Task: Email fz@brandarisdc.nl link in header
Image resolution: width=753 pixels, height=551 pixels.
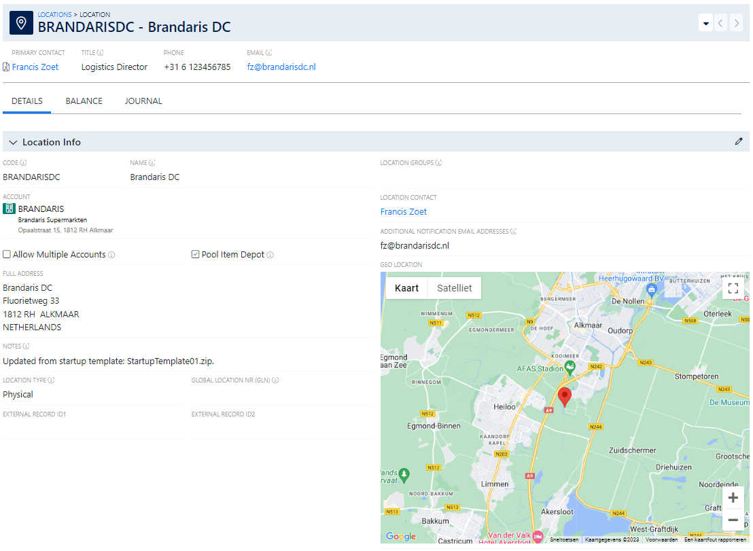Action: pos(281,67)
